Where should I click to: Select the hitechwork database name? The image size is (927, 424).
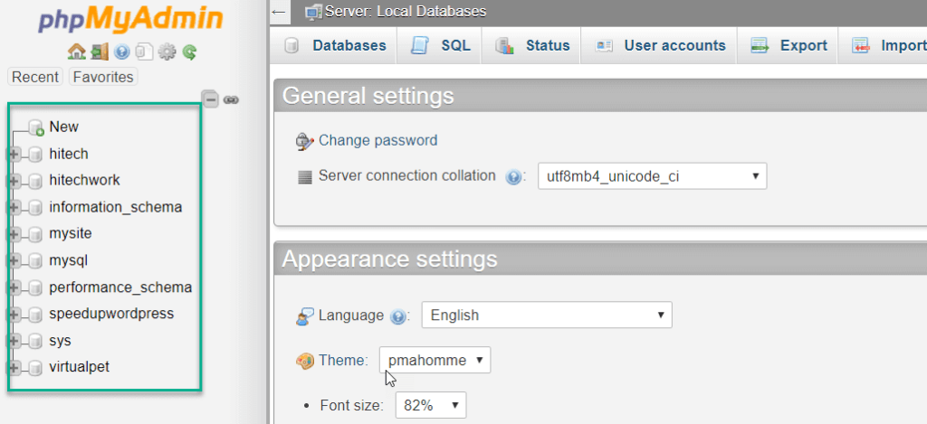click(x=84, y=180)
